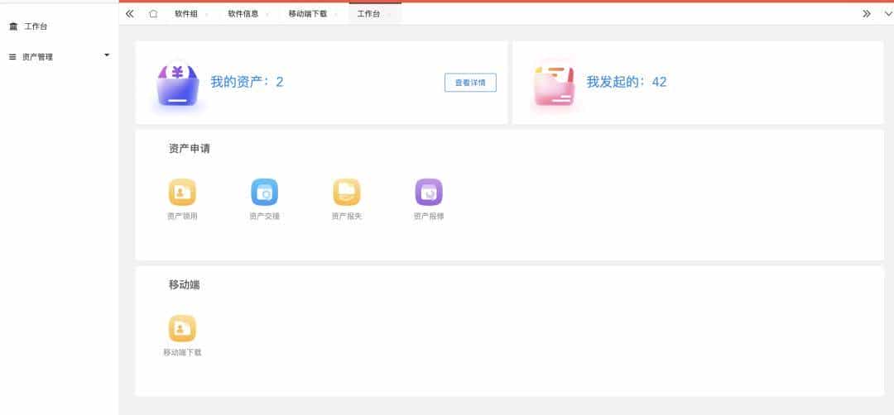Select the active 工作台 tab
894x415 pixels.
pyautogui.click(x=375, y=14)
